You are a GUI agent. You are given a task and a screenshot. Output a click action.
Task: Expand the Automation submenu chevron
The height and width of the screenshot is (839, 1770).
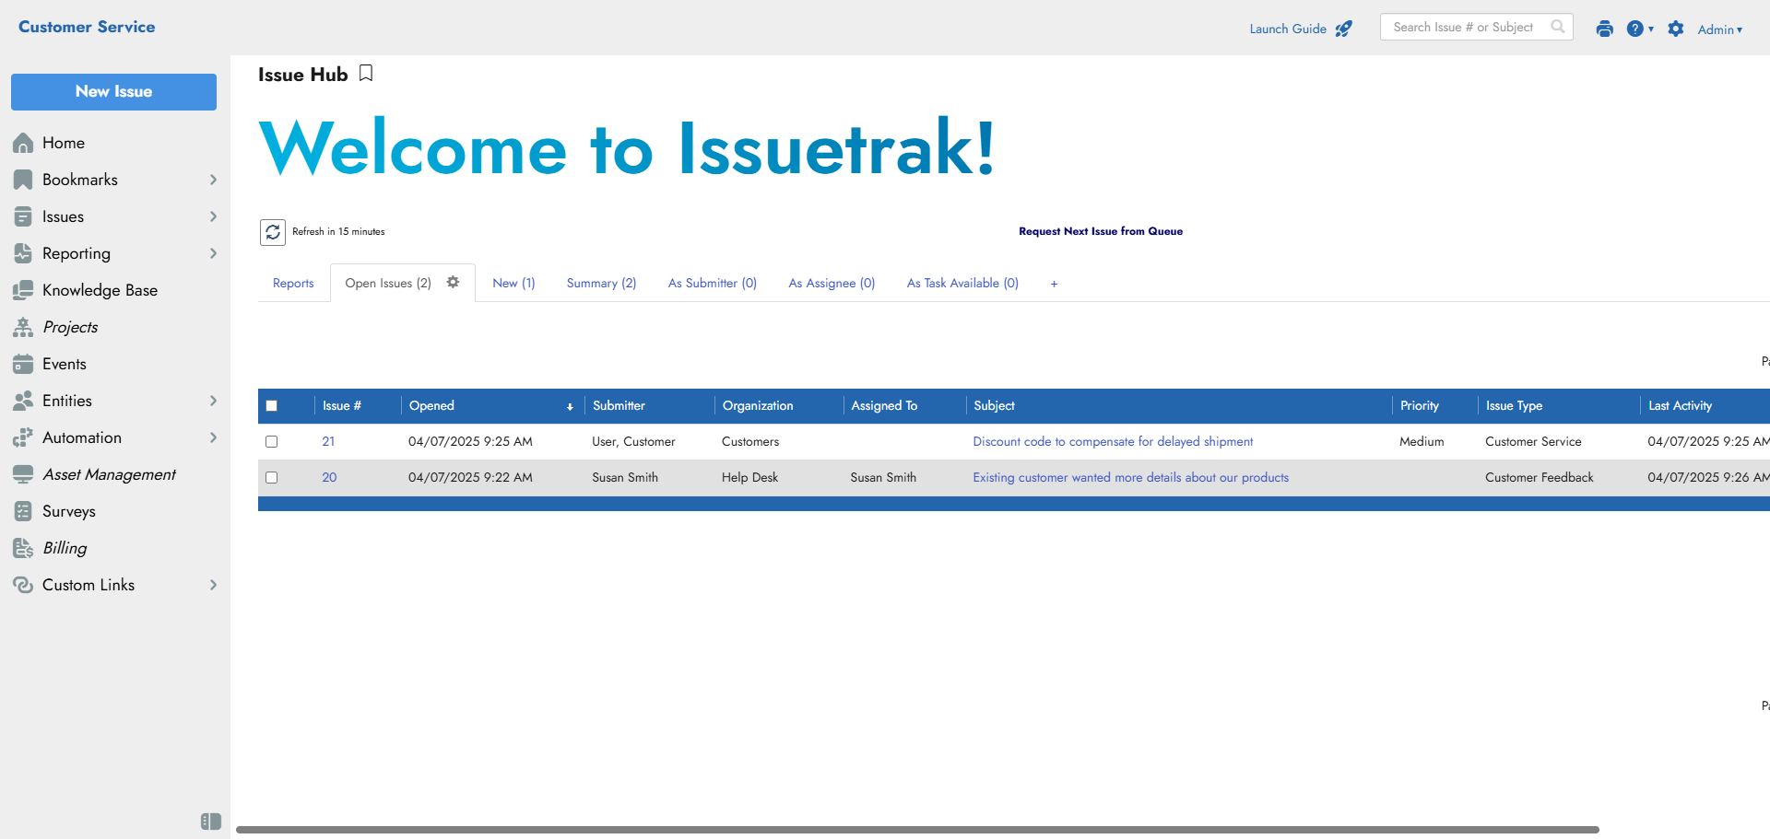point(213,437)
